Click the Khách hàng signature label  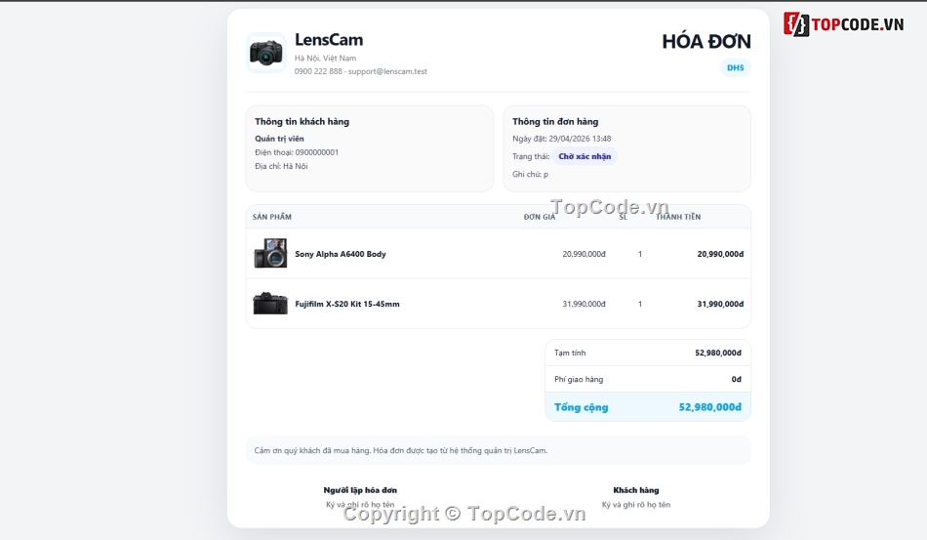click(636, 490)
